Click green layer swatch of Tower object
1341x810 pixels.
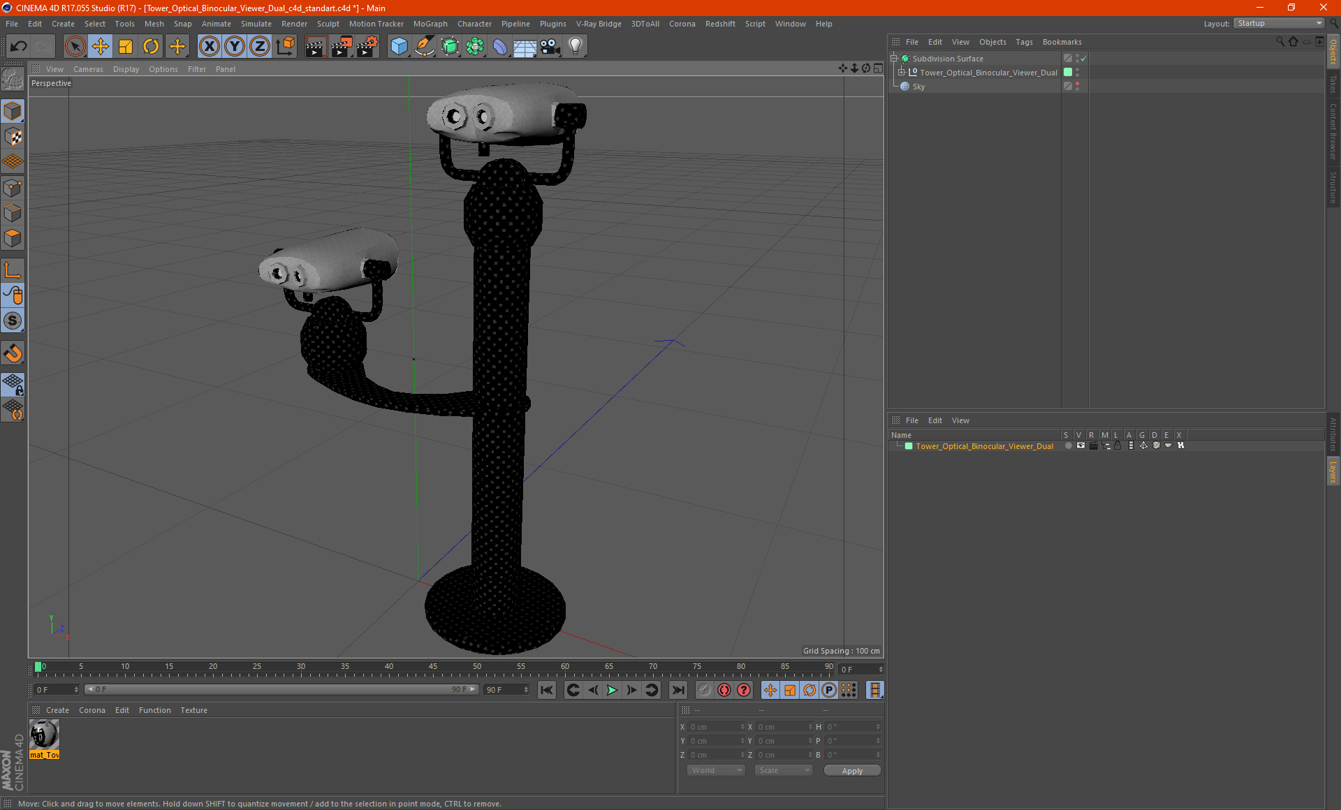[1068, 72]
